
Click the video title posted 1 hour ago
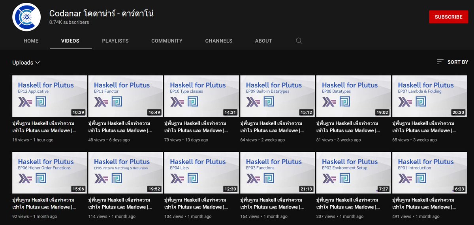[43, 127]
